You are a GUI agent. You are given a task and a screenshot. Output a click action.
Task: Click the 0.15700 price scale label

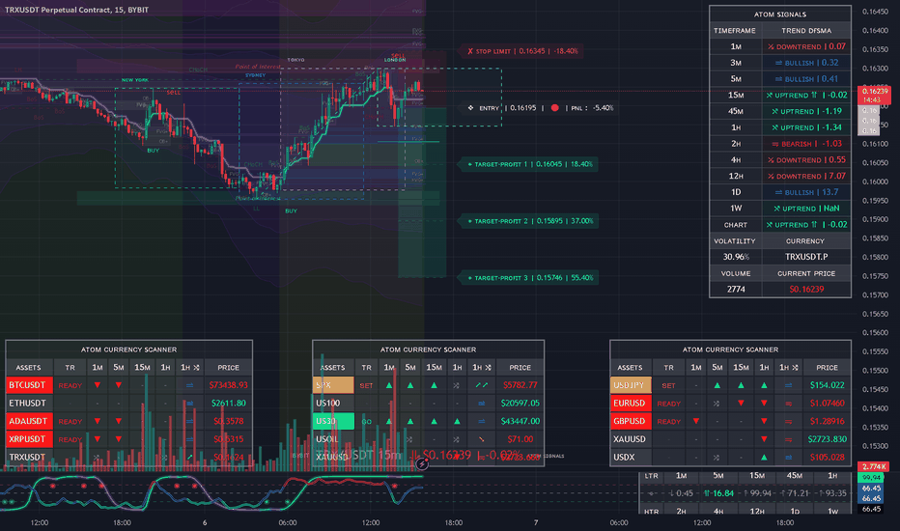875,295
